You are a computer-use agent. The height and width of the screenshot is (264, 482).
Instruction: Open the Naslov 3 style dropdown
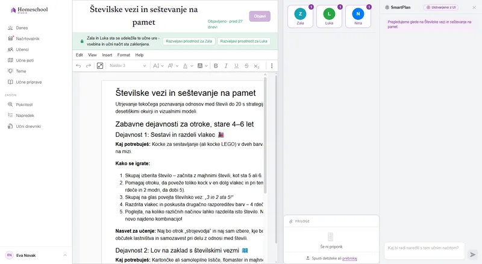point(128,66)
